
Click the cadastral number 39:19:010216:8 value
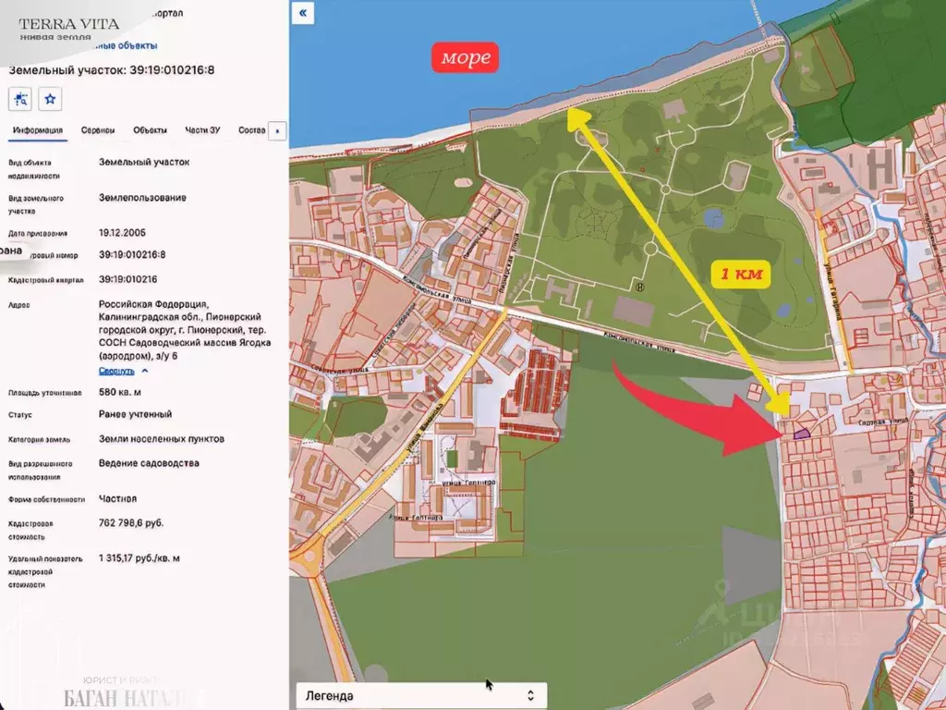(132, 254)
